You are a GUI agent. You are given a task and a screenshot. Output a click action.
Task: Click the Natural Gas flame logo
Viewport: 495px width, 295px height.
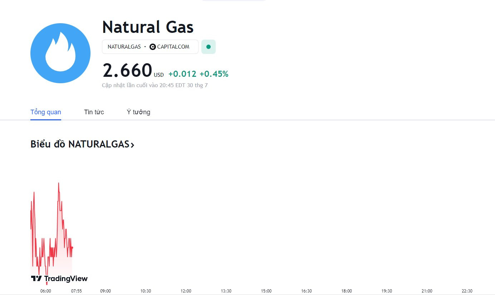[x=60, y=53]
